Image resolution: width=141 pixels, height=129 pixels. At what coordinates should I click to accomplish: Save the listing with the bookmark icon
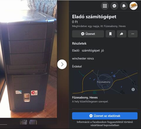(x=110, y=34)
